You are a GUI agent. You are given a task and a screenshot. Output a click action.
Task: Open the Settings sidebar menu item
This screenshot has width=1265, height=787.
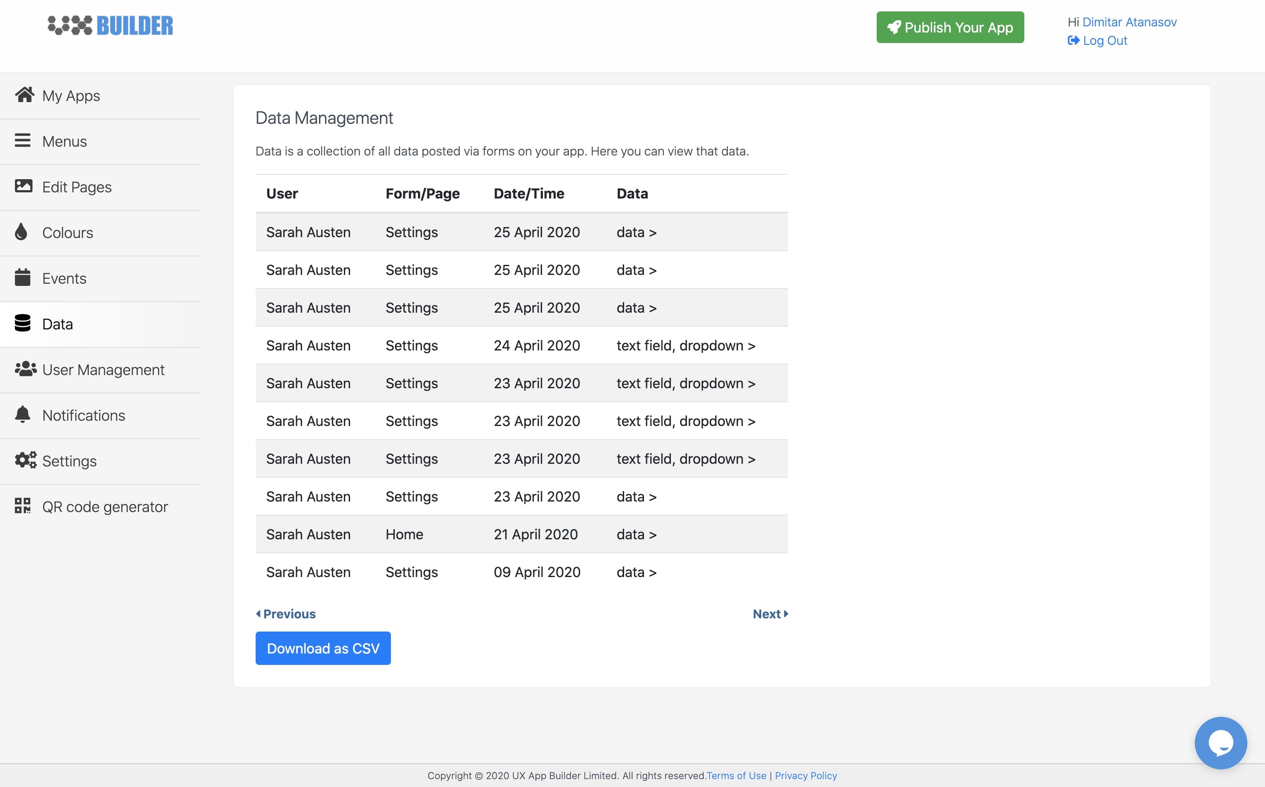point(69,461)
